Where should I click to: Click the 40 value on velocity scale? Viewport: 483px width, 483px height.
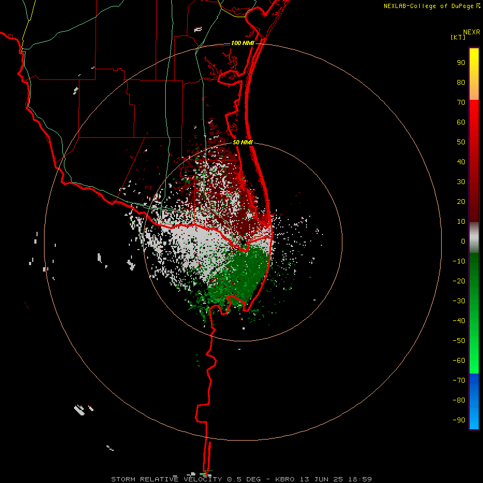click(x=461, y=162)
